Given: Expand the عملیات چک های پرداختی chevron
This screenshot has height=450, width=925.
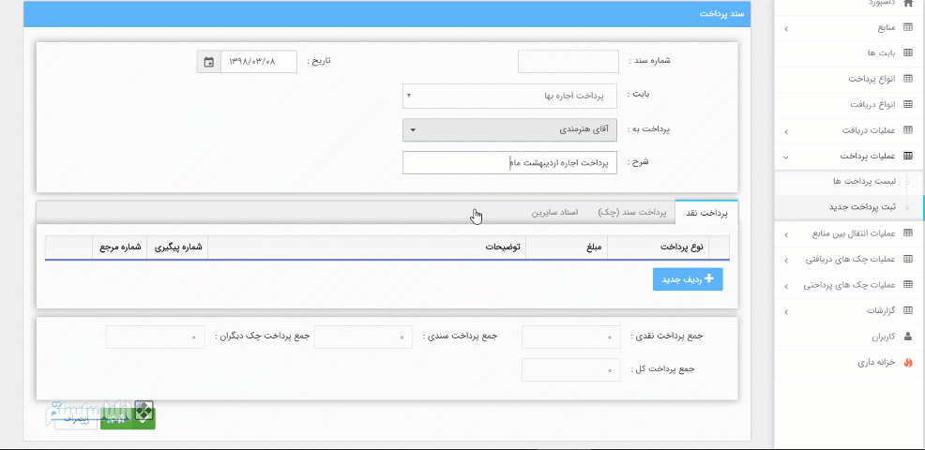Looking at the screenshot, I should 786,286.
